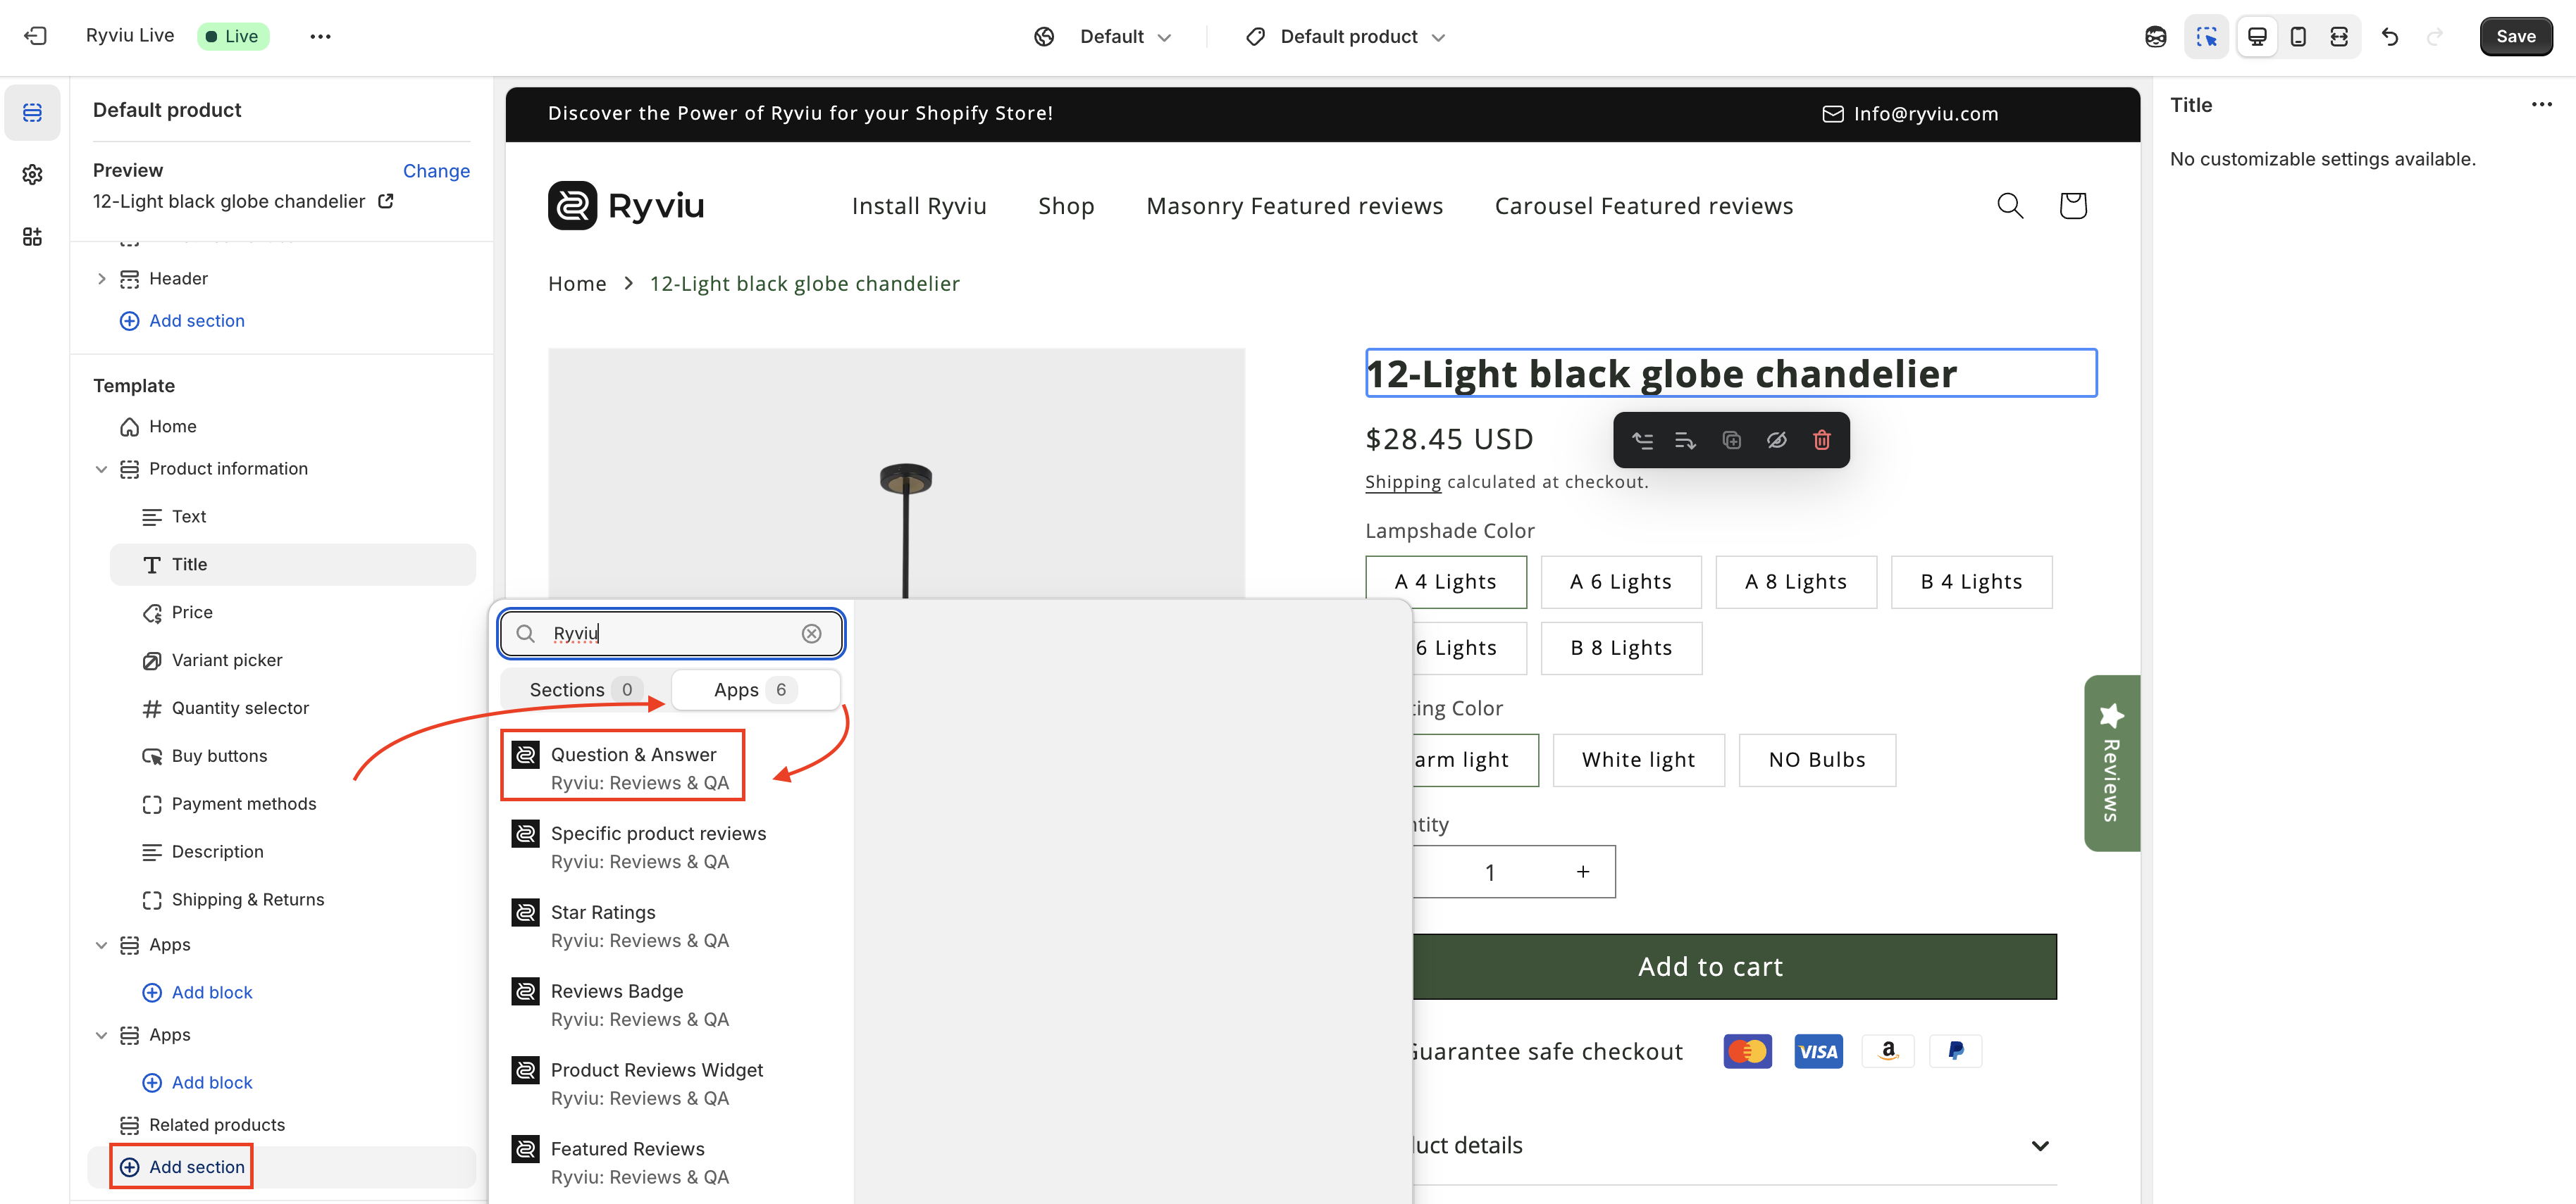2576x1204 pixels.
Task: Collapse the first Apps section
Action: tap(101, 944)
